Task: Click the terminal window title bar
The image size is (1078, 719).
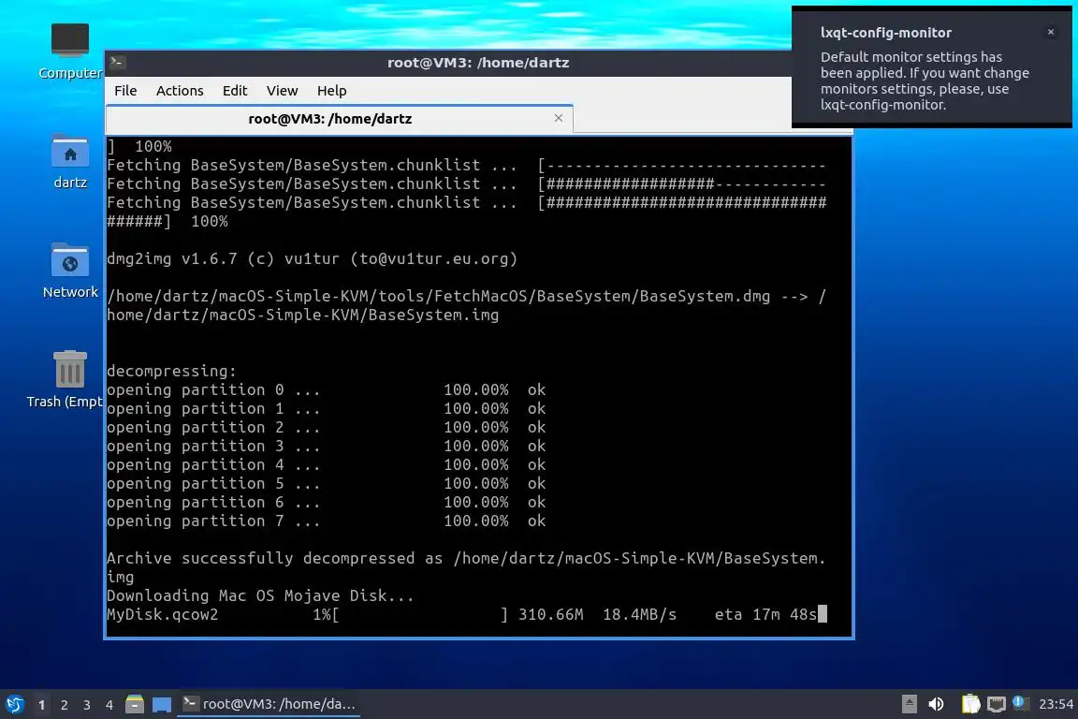Action: point(478,63)
